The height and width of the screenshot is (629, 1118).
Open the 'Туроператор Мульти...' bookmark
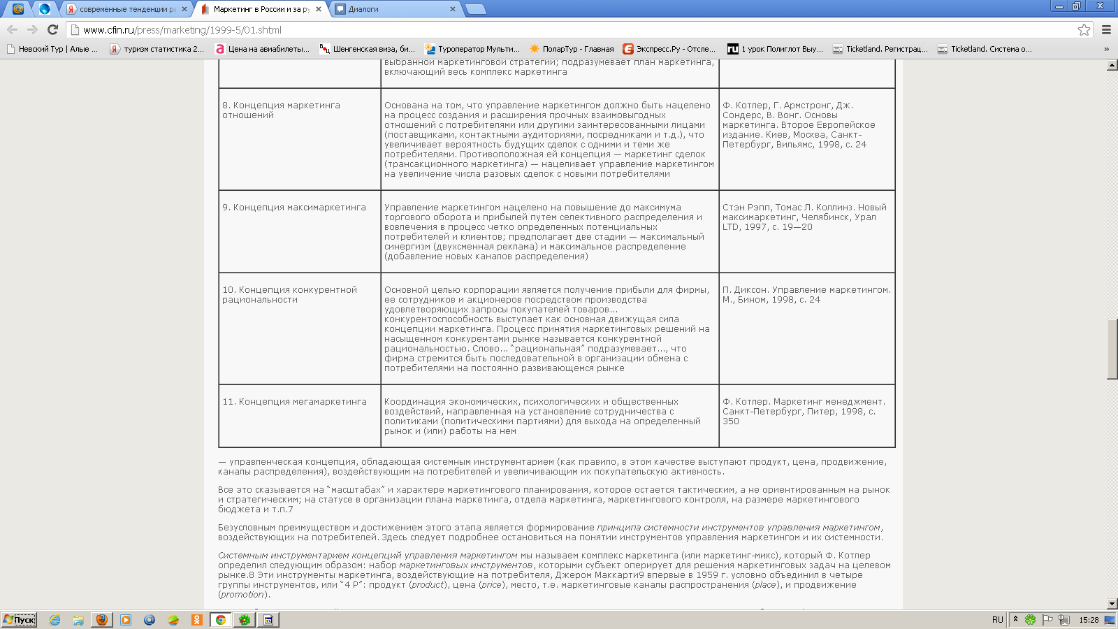coord(472,49)
